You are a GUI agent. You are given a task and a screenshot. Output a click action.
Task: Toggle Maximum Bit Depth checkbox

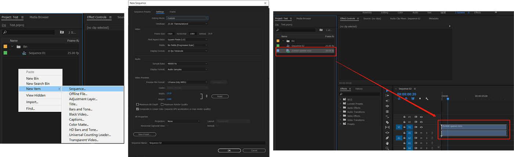tap(138, 105)
